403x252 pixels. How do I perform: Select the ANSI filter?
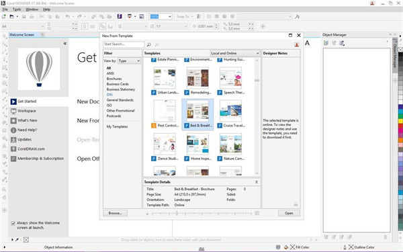[110, 73]
